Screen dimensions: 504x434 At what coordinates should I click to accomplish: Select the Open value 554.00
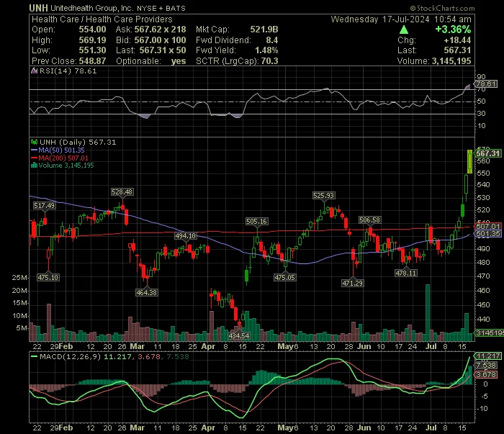pyautogui.click(x=92, y=30)
